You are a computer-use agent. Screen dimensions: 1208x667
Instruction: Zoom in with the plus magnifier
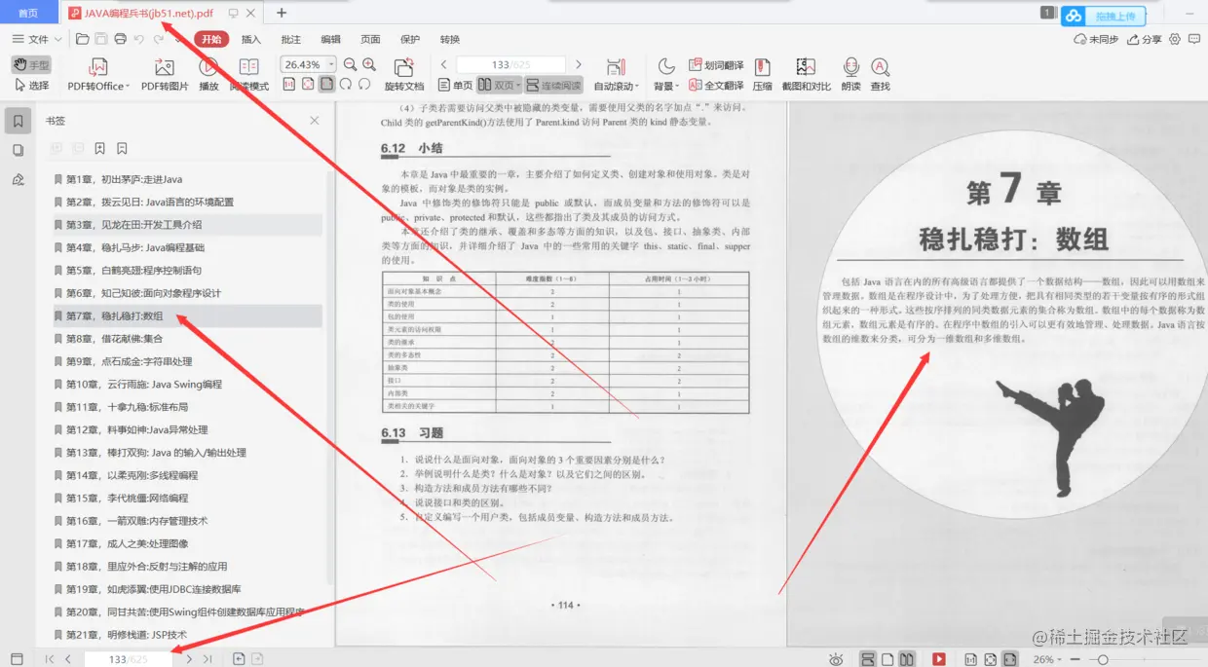click(369, 64)
